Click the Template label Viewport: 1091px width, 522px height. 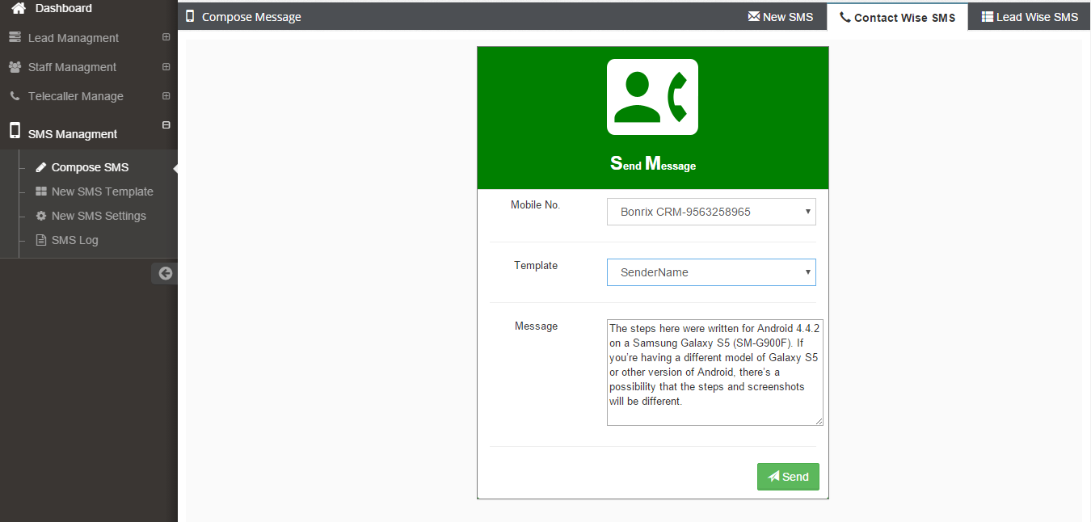tap(536, 265)
